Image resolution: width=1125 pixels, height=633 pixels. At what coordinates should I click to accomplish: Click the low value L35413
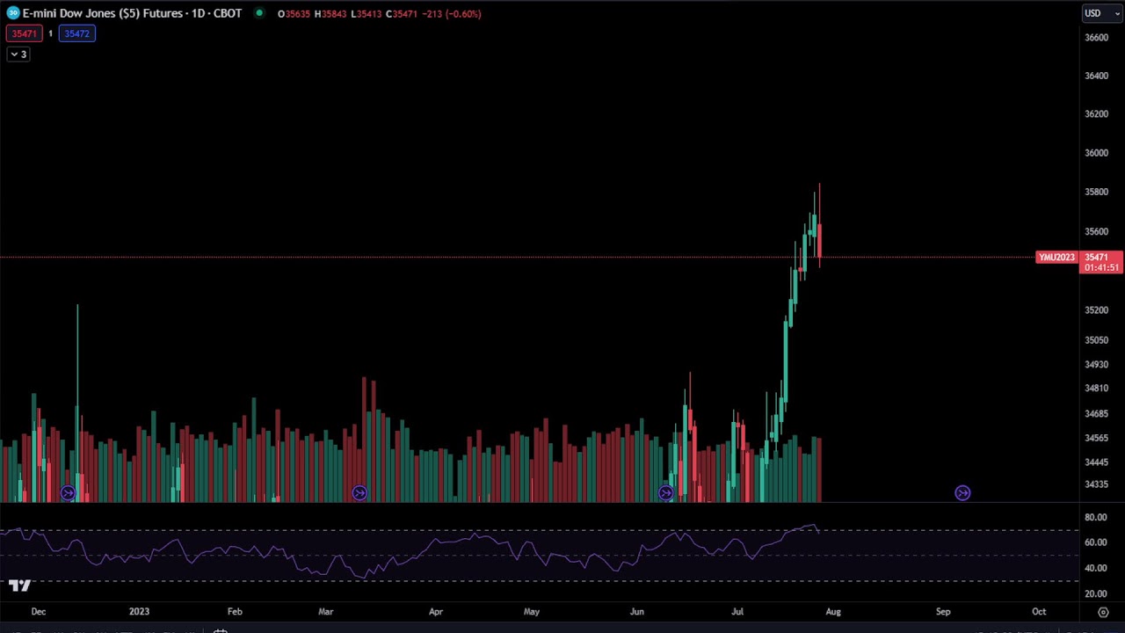[x=367, y=14]
